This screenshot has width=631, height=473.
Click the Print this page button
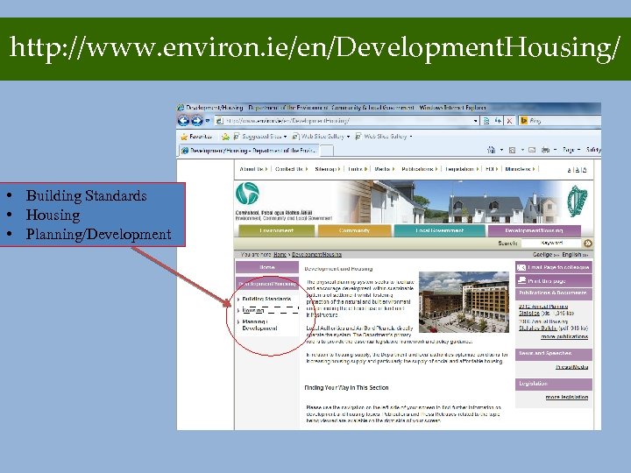click(x=554, y=281)
